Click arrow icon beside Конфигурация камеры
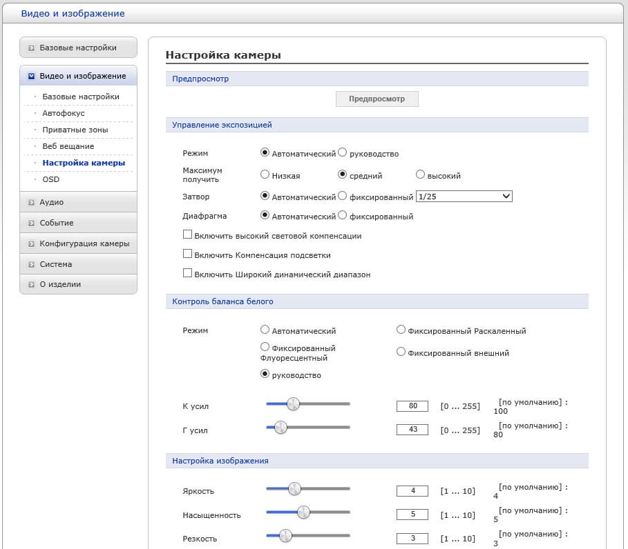 [x=31, y=244]
